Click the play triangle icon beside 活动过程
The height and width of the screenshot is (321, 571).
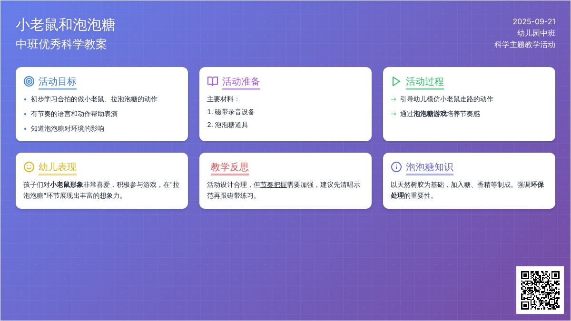[396, 81]
